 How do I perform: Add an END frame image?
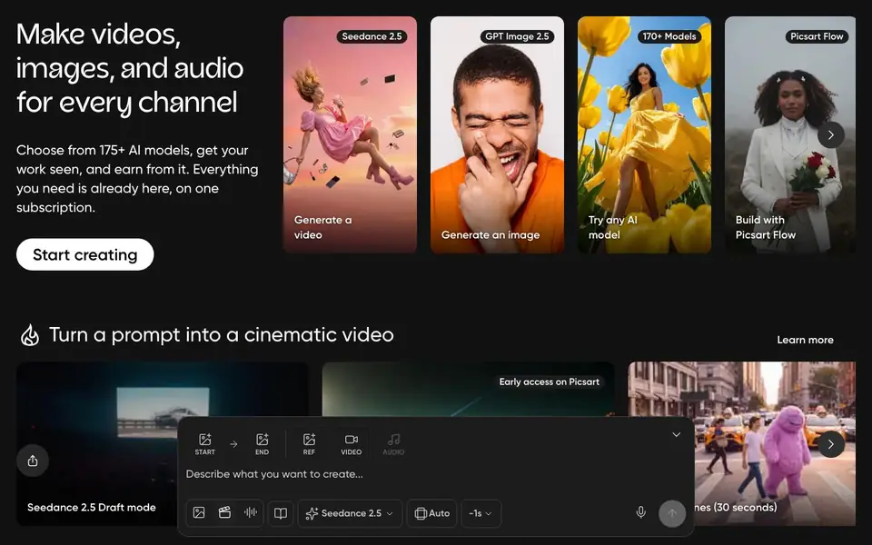[262, 444]
